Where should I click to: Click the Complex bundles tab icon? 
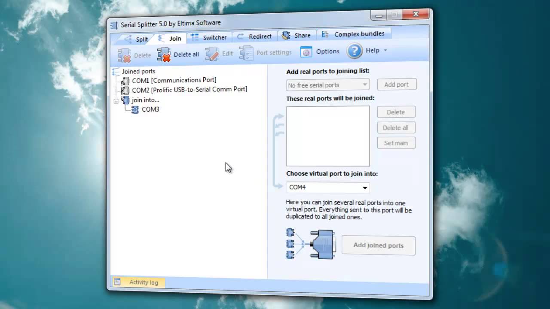coord(325,34)
